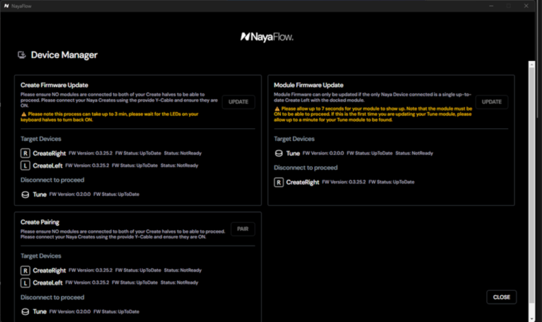Viewport: 542px width, 322px height.
Task: Click 'Status: NotReady' of CreateRight in Create Firmware Update
Action: point(183,153)
